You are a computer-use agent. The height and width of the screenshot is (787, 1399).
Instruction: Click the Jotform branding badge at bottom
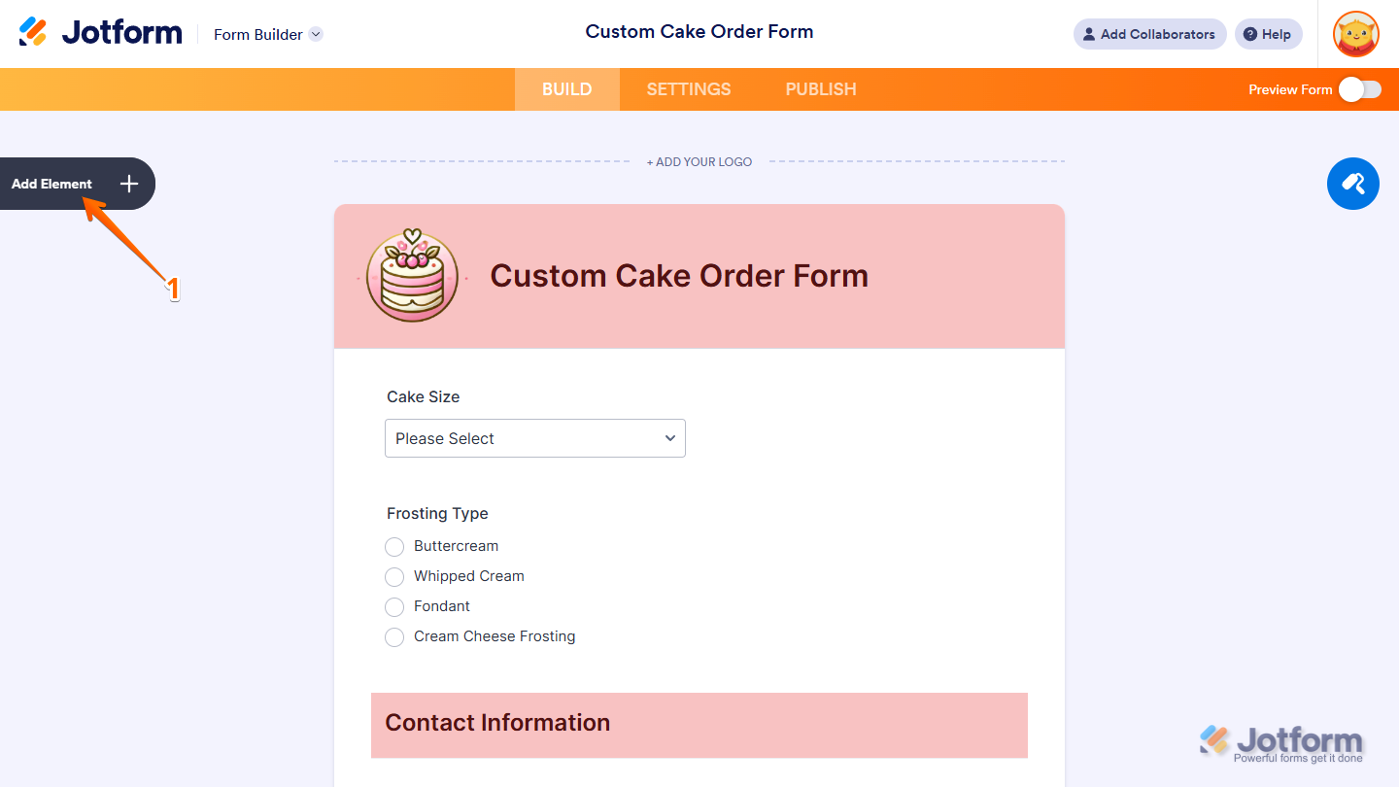pos(1281,744)
